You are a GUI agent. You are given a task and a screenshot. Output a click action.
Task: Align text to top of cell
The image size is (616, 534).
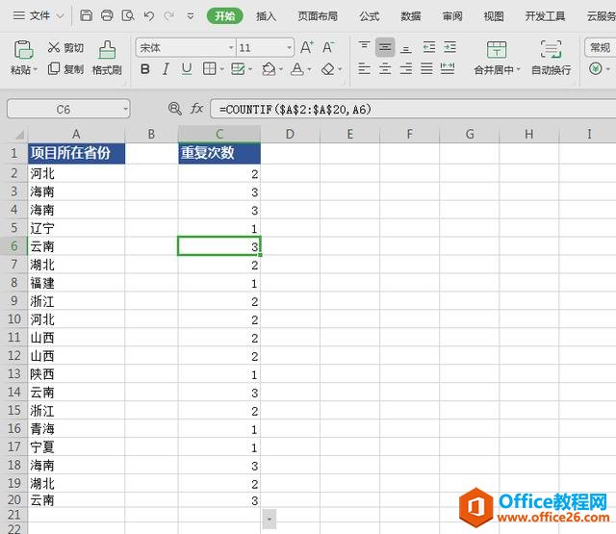point(364,47)
